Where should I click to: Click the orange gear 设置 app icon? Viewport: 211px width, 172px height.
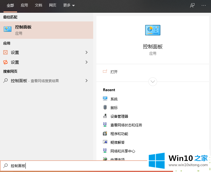pos(5,52)
